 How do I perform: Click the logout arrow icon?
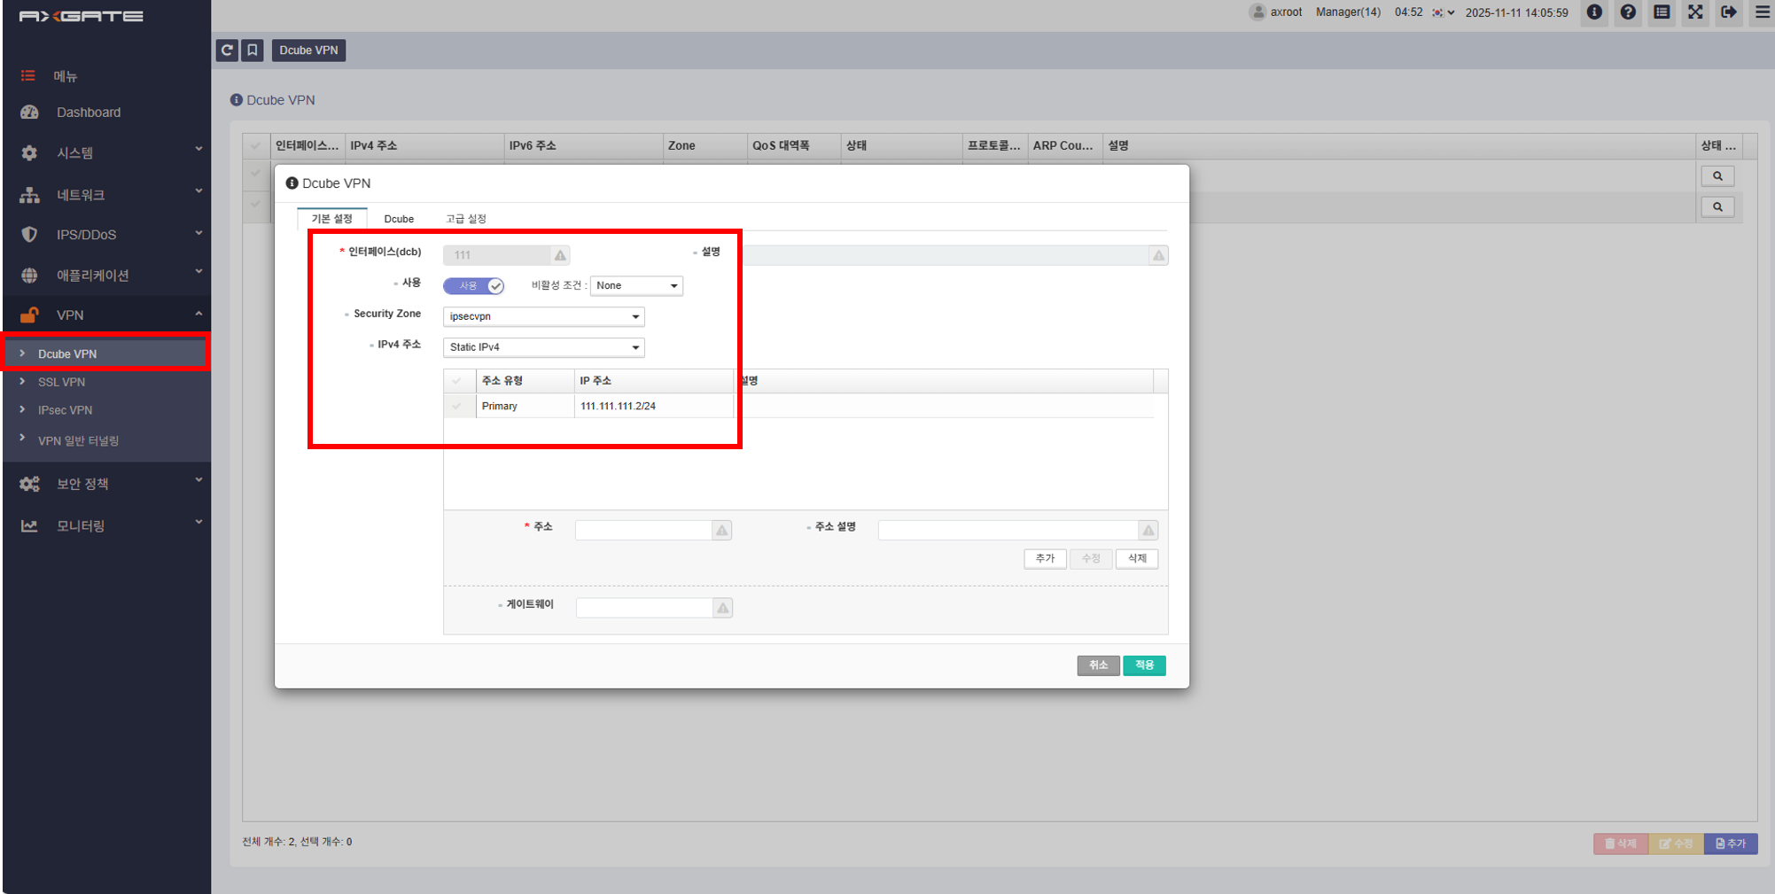tap(1729, 12)
